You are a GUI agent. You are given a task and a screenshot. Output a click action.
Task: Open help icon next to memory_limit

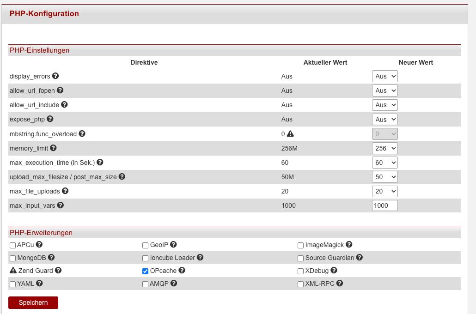click(54, 148)
